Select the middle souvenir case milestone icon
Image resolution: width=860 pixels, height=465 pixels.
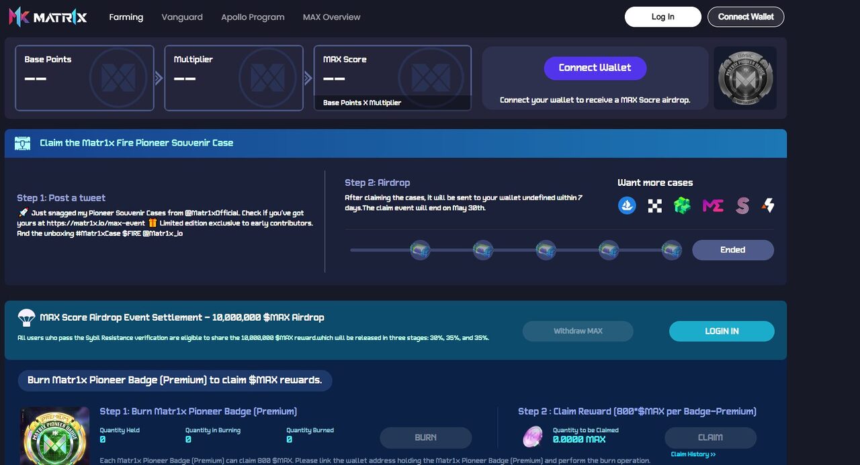click(546, 250)
